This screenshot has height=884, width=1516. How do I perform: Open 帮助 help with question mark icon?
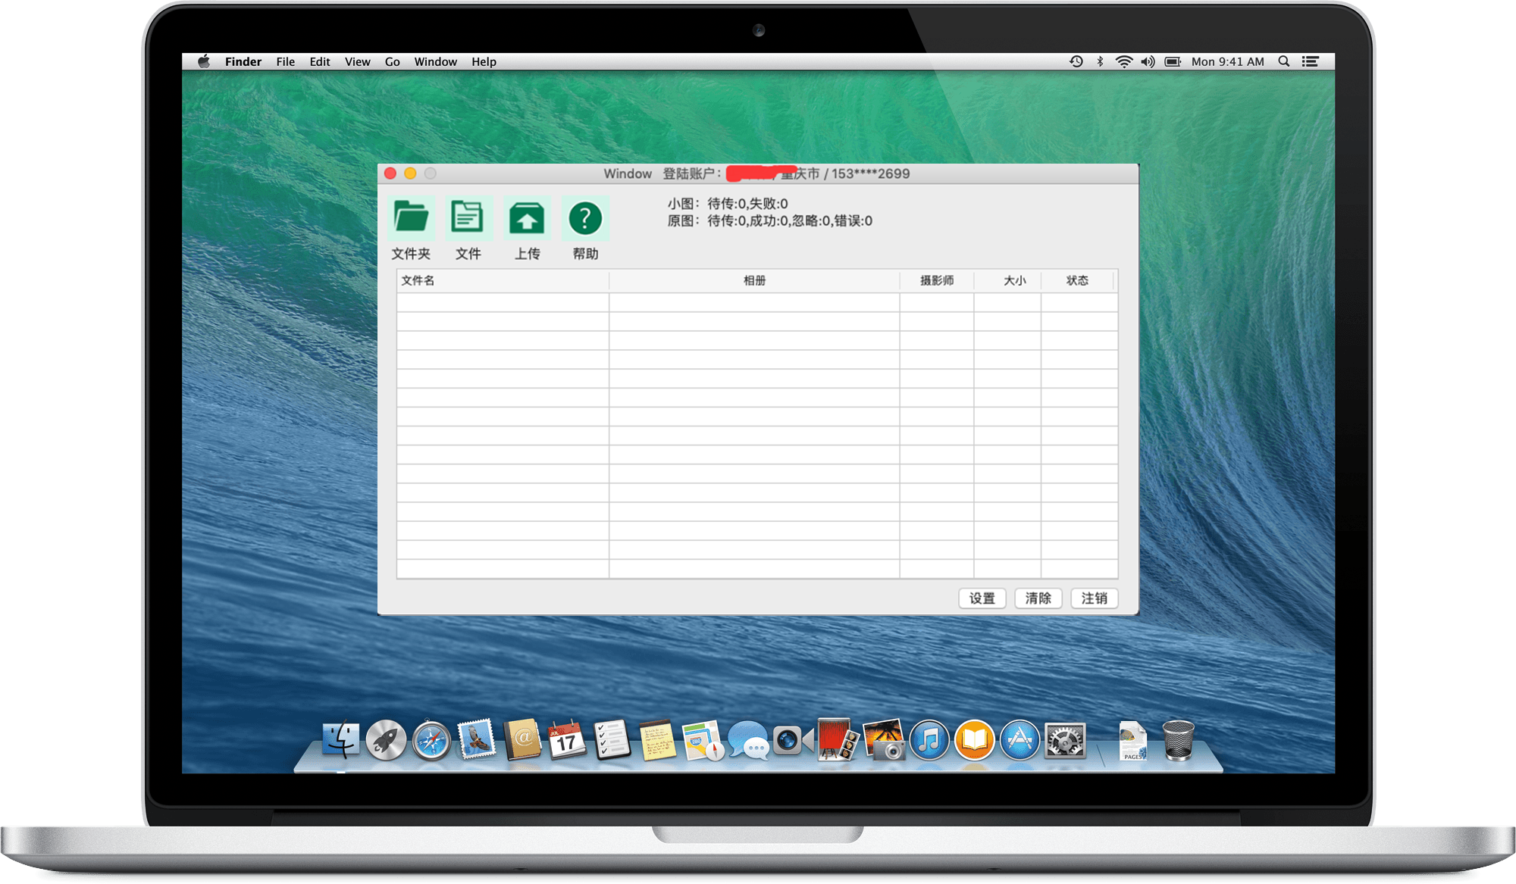point(585,218)
